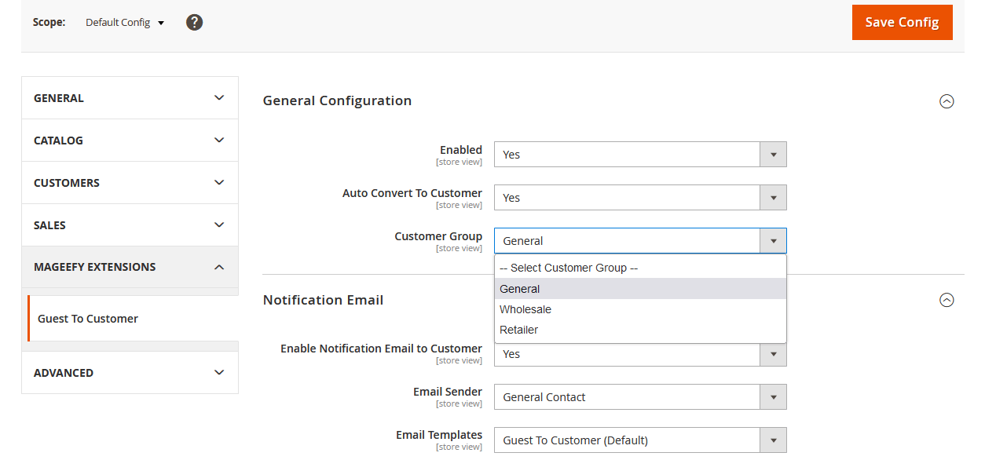Open the Email Sender dropdown

(773, 396)
